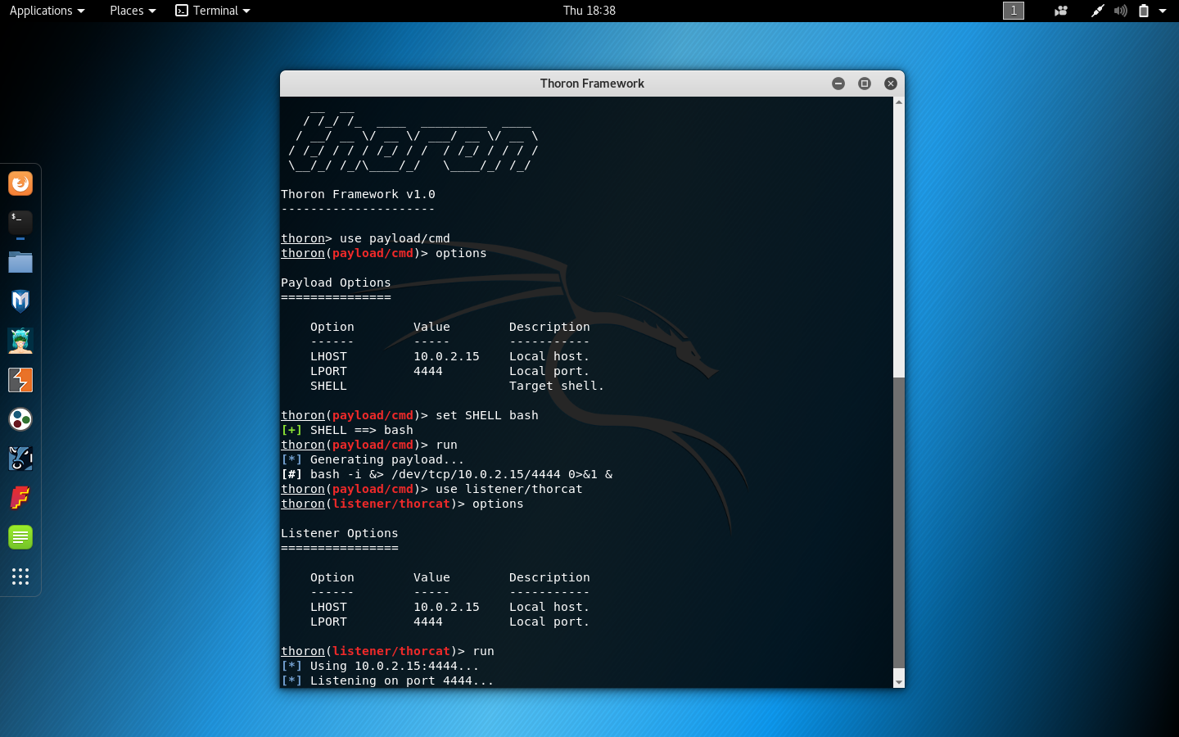Open the colored-circles dock icon
This screenshot has height=737, width=1179.
click(x=20, y=419)
